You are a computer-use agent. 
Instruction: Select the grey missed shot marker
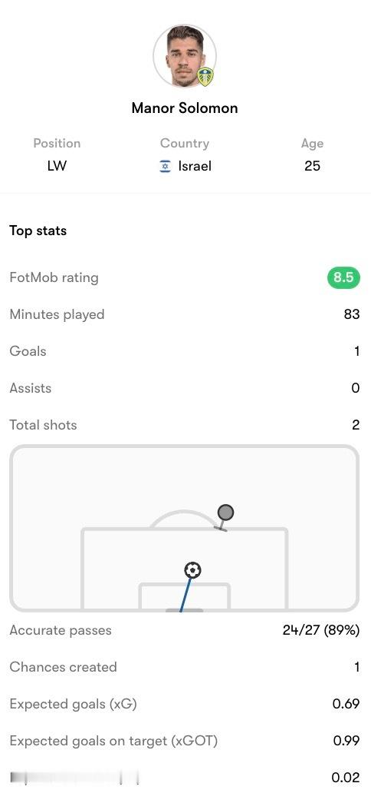225,513
